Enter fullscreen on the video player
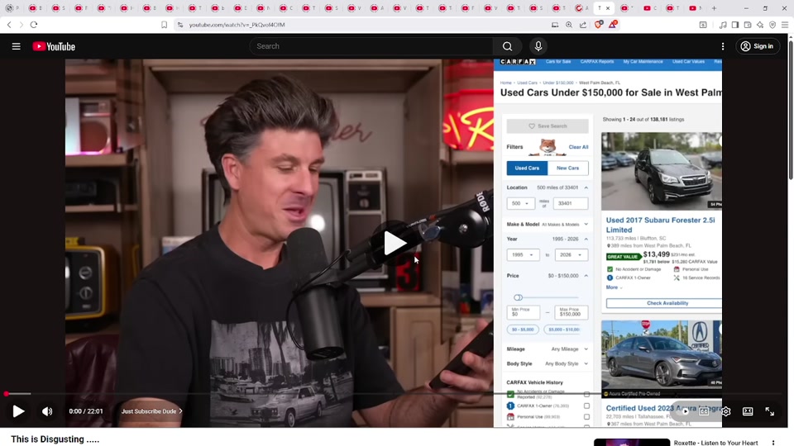The height and width of the screenshot is (446, 794). (769, 411)
